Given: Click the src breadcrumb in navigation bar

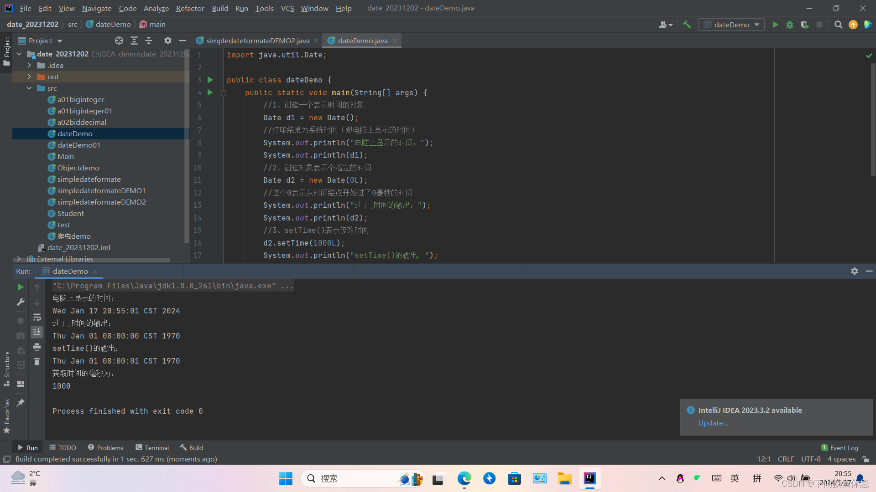Looking at the screenshot, I should (x=73, y=25).
